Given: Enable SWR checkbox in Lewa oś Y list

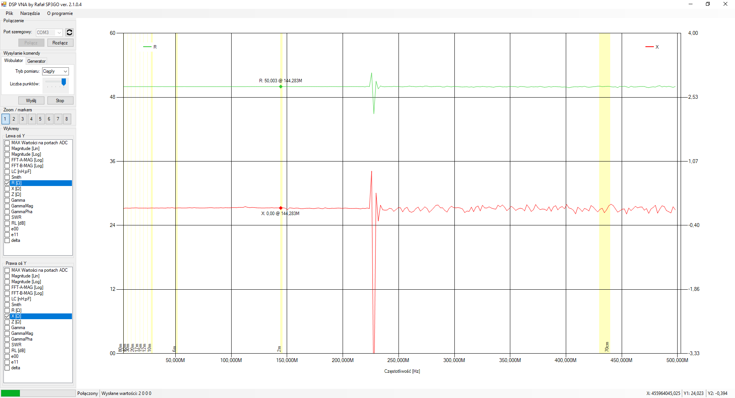Looking at the screenshot, I should [x=7, y=217].
